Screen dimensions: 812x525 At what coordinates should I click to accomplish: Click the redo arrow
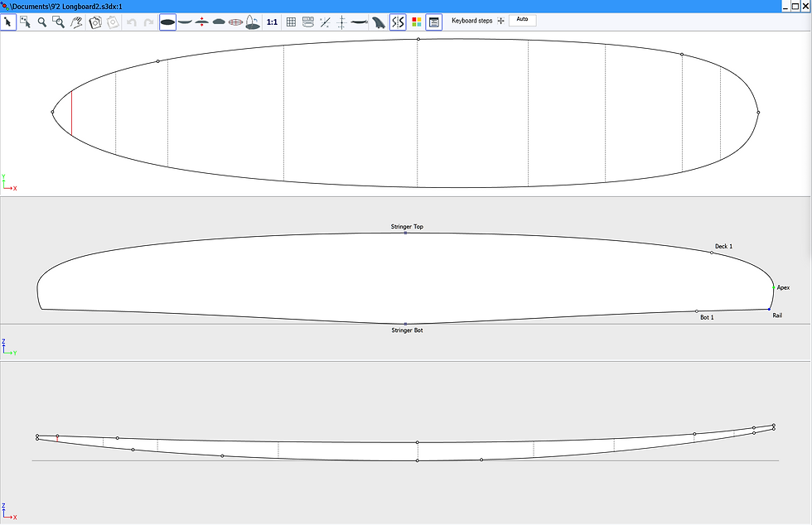(x=148, y=22)
